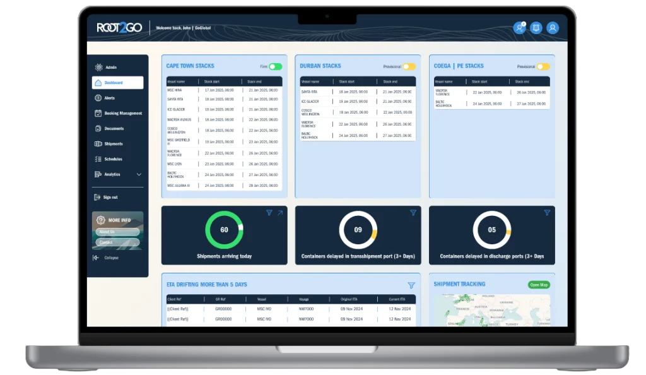Click the Admin gear icon in the sidebar
This screenshot has height=375, width=646.
click(x=98, y=67)
